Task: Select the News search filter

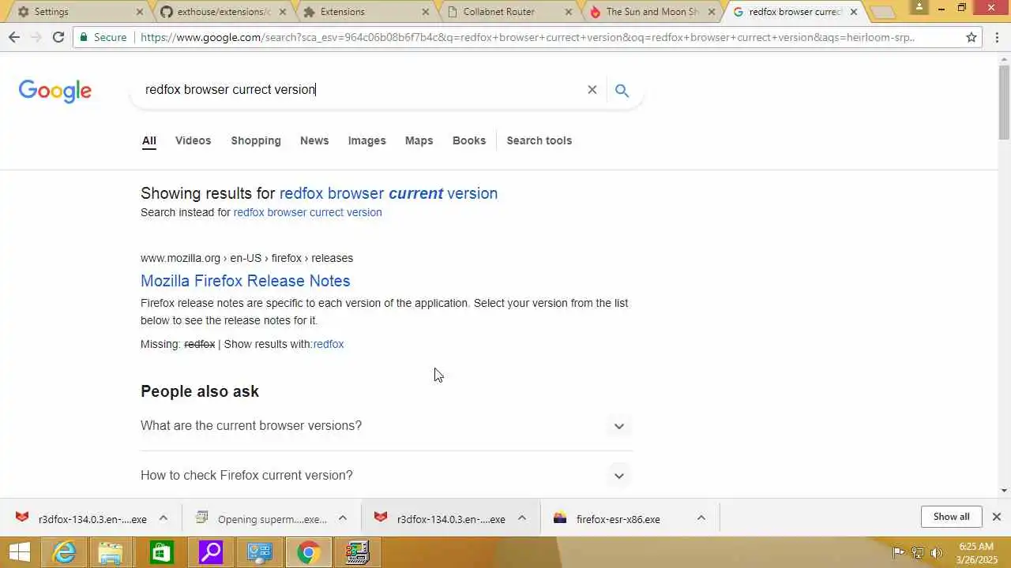Action: (314, 140)
